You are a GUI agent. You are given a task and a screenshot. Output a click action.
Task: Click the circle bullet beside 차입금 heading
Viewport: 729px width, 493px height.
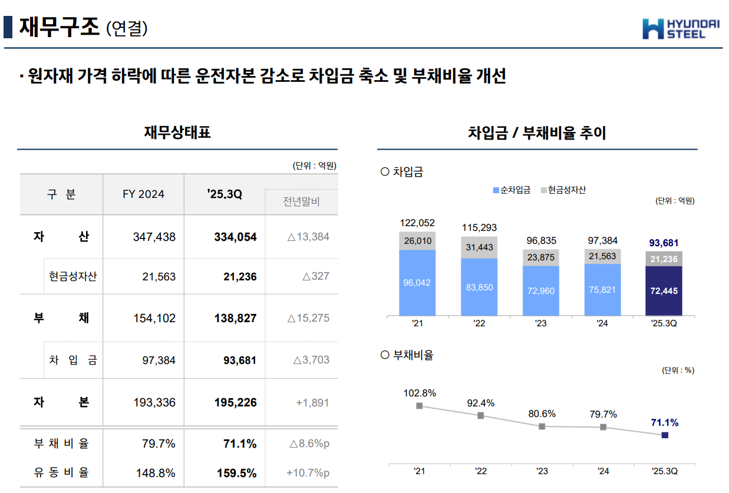coord(385,172)
